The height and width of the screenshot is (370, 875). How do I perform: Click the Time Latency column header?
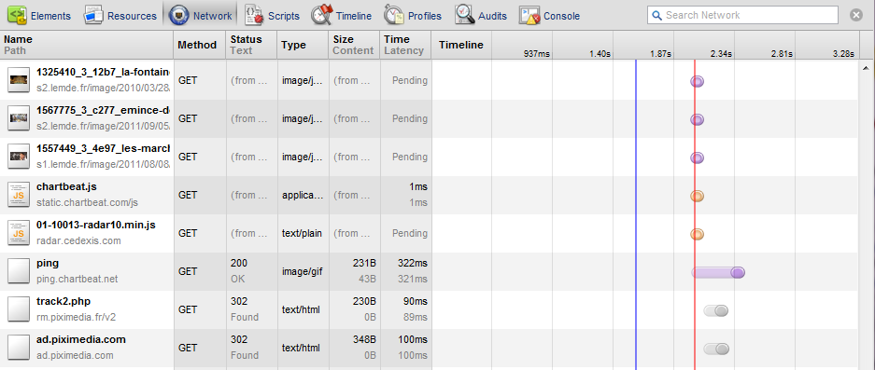coord(405,45)
